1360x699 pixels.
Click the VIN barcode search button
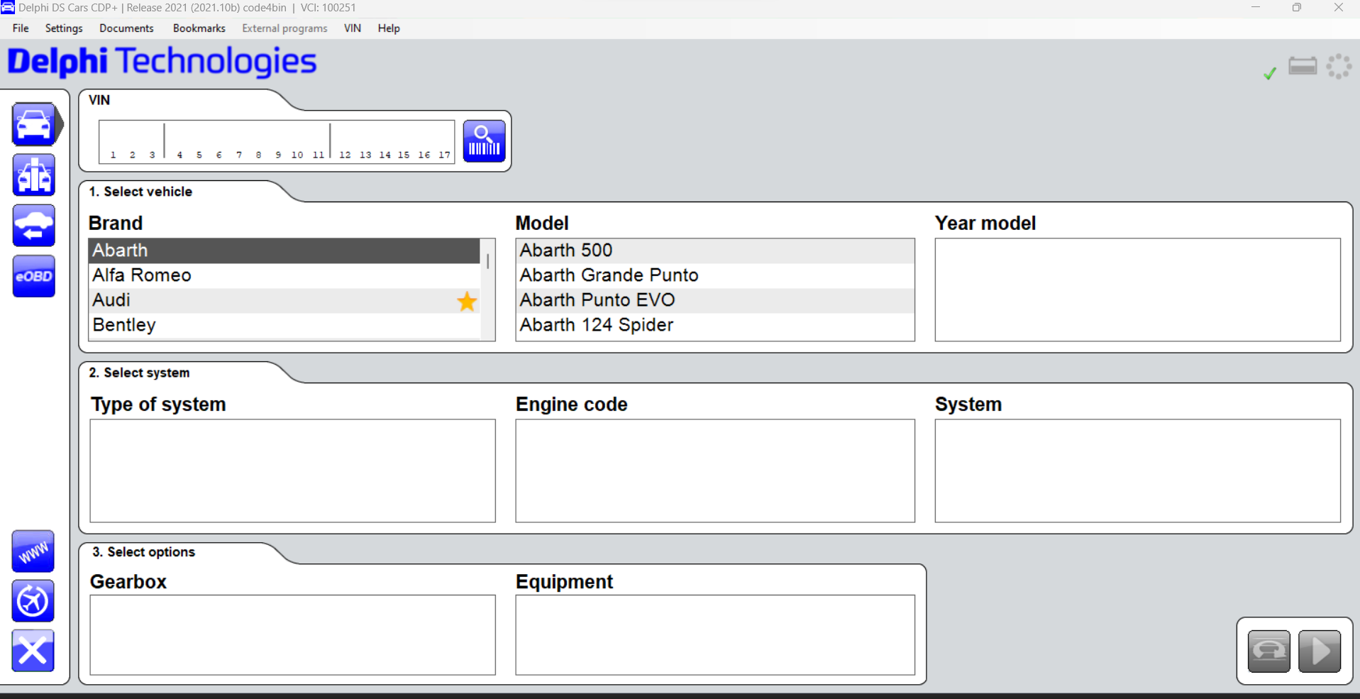pyautogui.click(x=485, y=141)
